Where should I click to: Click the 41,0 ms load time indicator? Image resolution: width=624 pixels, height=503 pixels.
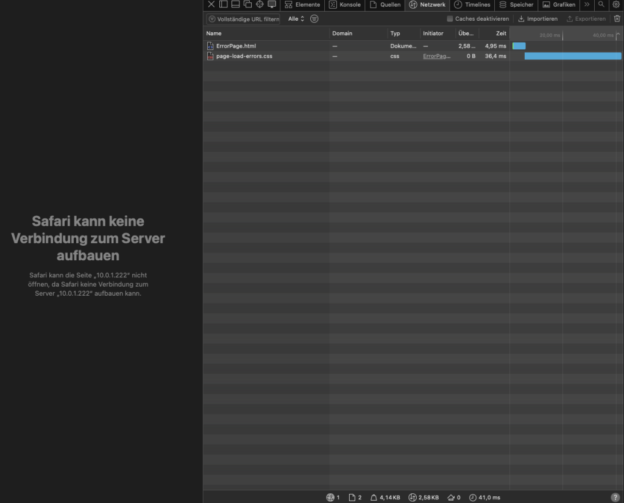[x=484, y=498]
